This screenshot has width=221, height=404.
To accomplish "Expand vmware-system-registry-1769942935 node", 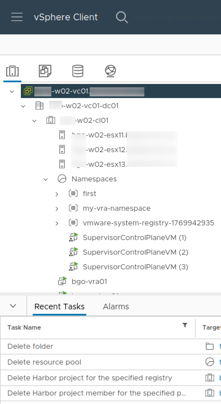I will click(57, 223).
